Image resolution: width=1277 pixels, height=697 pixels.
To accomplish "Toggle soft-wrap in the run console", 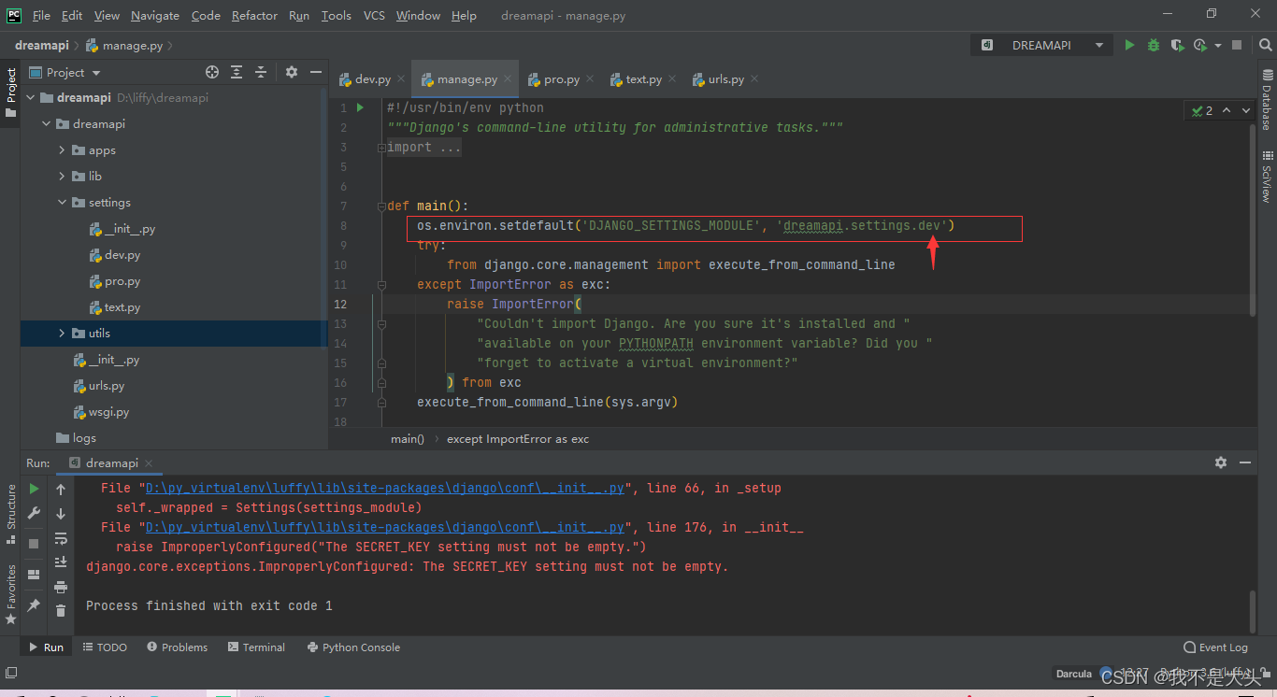I will tap(61, 540).
